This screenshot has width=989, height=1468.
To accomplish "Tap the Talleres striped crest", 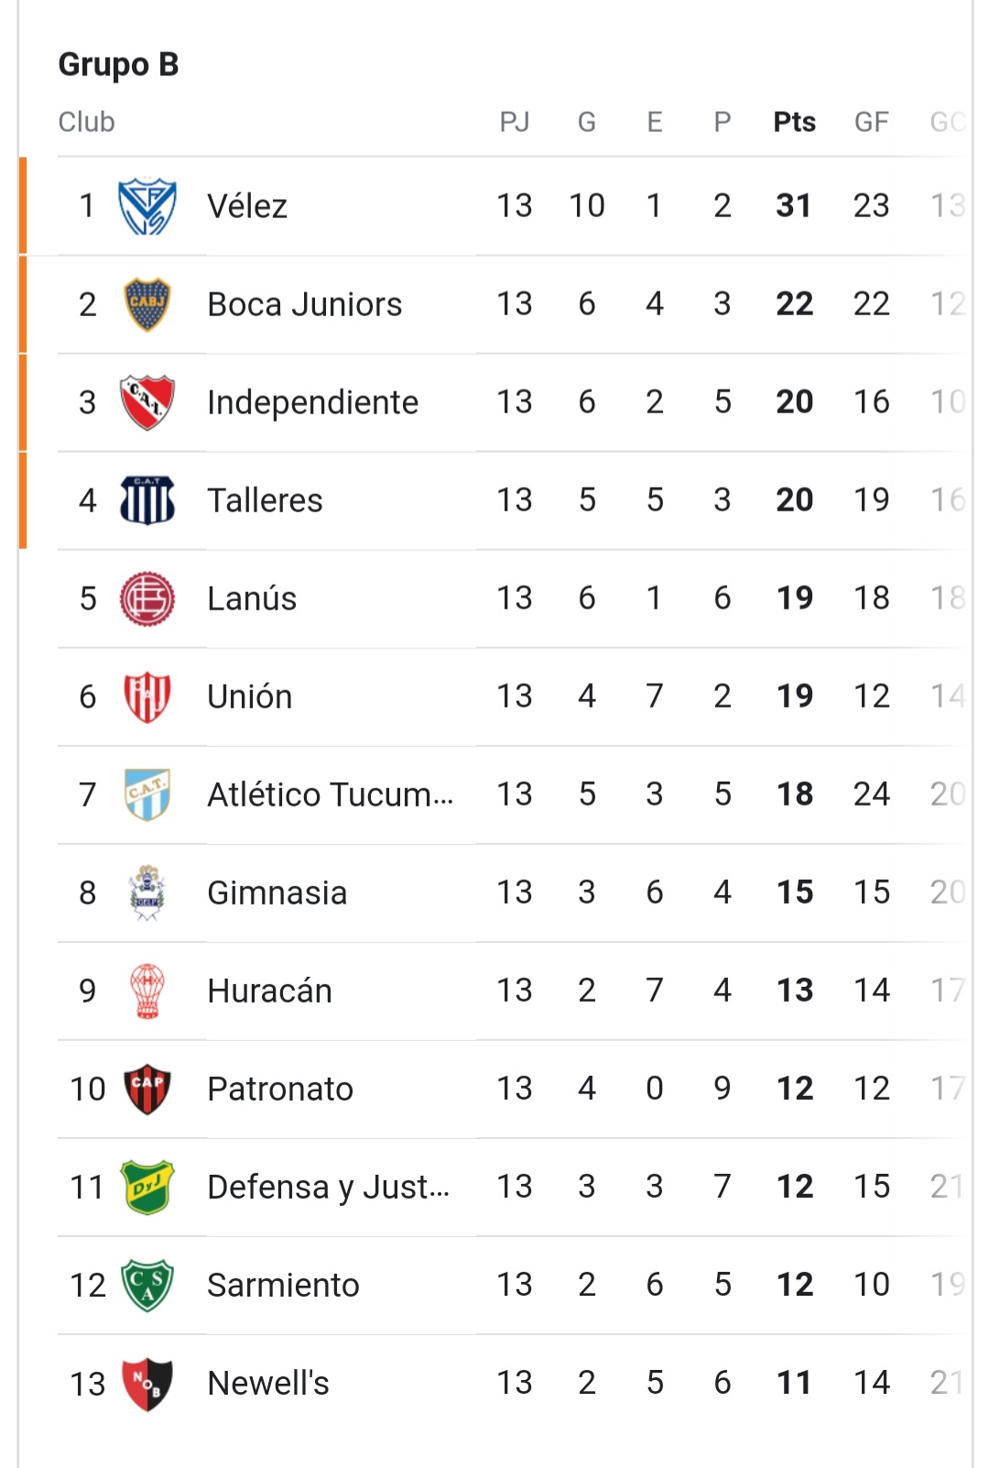I will 147,500.
